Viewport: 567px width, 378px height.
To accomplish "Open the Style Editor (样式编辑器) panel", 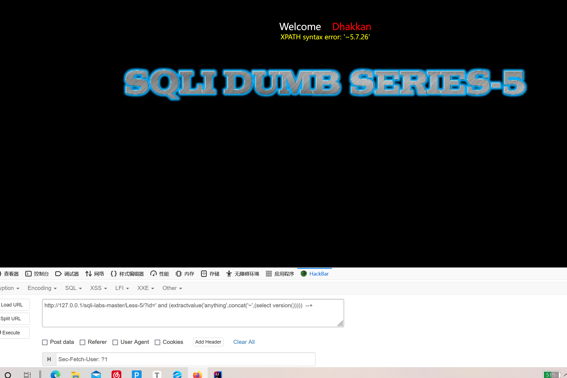I will coord(127,274).
